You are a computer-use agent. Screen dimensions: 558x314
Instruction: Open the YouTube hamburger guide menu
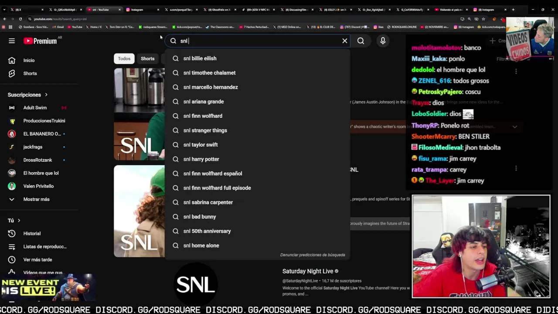click(12, 41)
